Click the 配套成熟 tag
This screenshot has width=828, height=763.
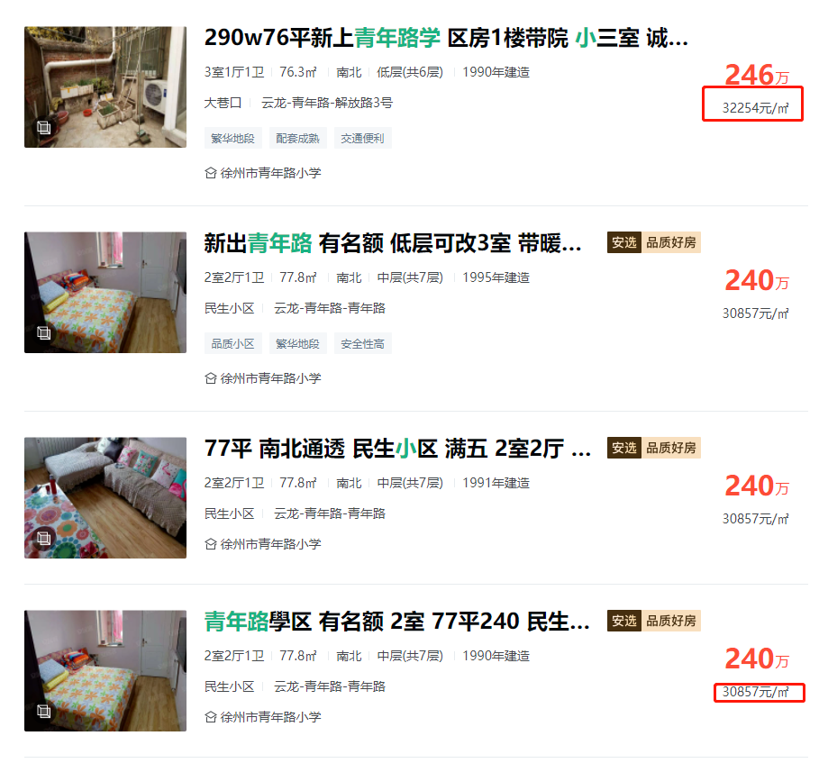click(x=298, y=139)
